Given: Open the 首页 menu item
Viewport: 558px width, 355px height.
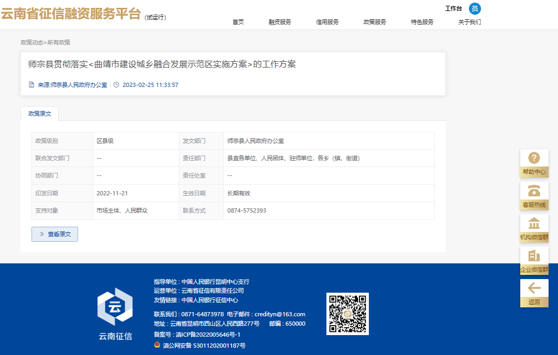Looking at the screenshot, I should [238, 22].
